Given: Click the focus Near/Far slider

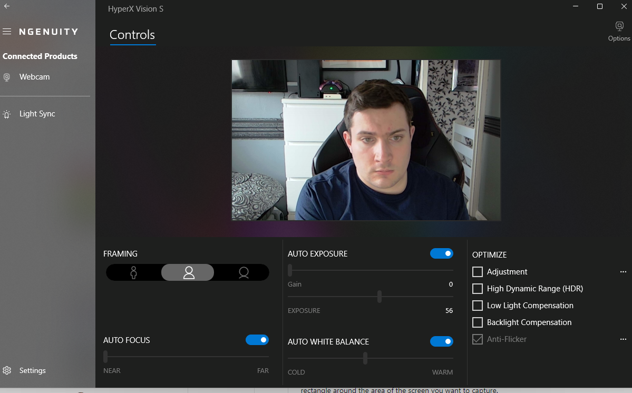Looking at the screenshot, I should coord(186,356).
